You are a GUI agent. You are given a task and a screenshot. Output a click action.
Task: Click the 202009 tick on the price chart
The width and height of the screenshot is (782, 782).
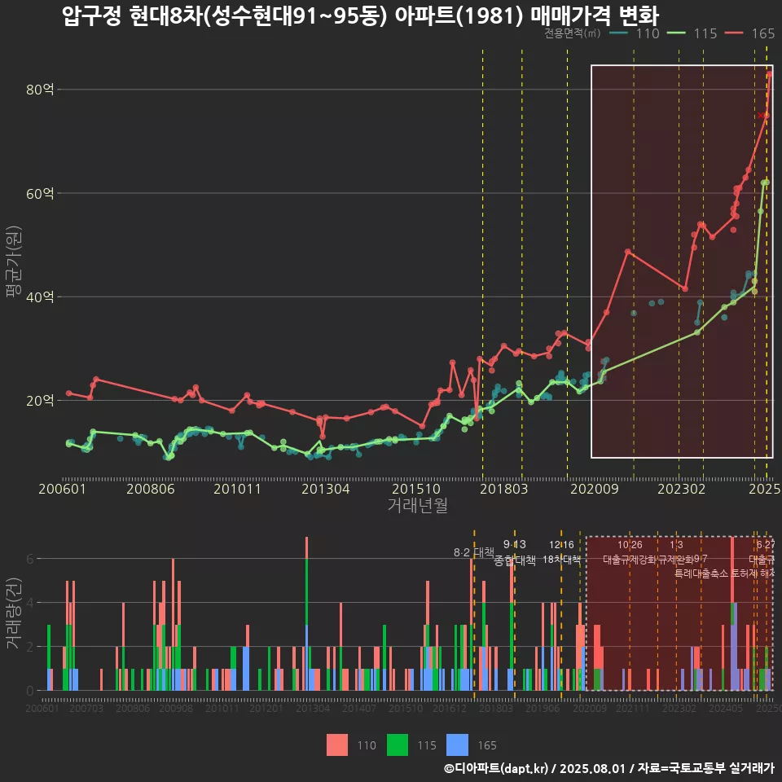pos(594,489)
